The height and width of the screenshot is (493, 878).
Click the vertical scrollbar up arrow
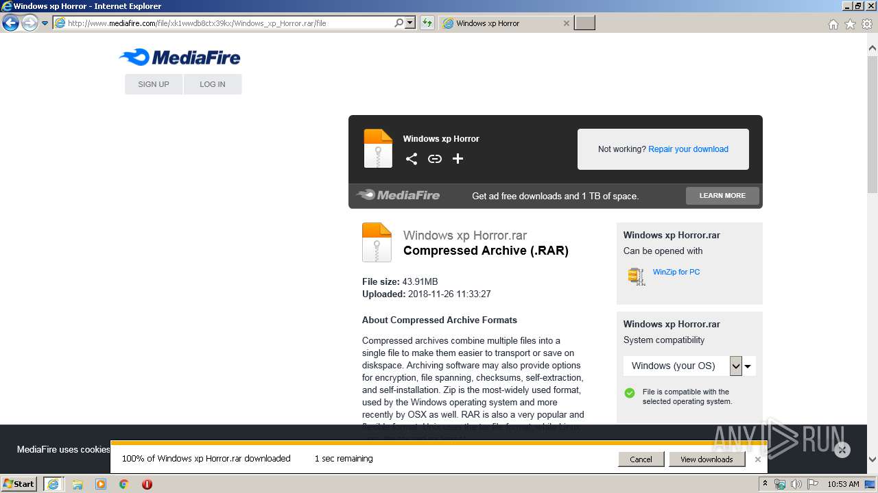[873, 49]
